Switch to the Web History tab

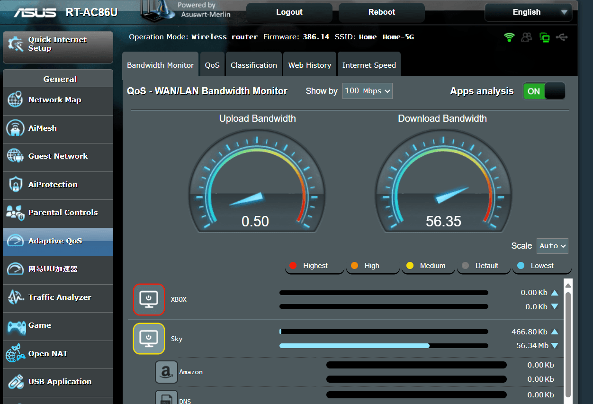pyautogui.click(x=309, y=65)
